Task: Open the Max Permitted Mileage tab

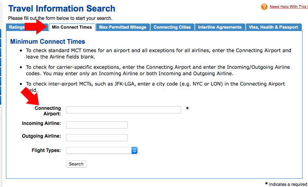Action: tap(122, 27)
